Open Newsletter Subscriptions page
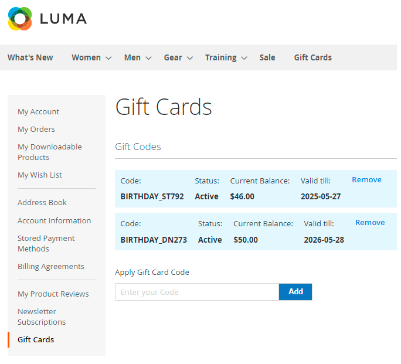This screenshot has width=401, height=364. [x=42, y=317]
